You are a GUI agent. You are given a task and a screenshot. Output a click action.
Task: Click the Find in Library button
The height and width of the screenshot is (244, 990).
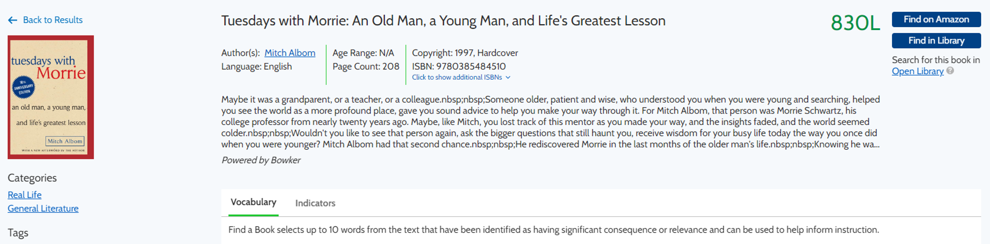936,41
